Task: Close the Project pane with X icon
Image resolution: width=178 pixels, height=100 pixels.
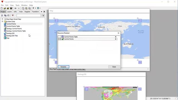Action: [x=44, y=12]
